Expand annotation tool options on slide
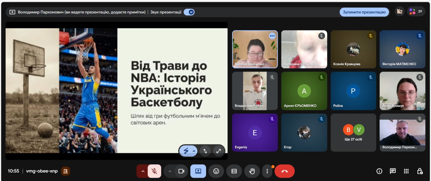431x181 pixels. coord(194,151)
